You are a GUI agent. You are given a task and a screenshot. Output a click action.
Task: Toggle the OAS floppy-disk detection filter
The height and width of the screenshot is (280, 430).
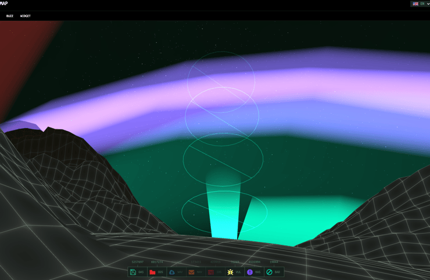[137, 272]
